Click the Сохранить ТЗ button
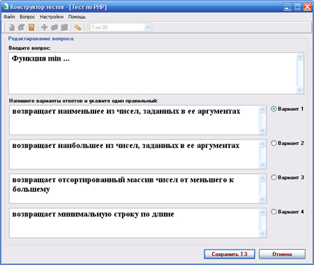 tap(230, 254)
